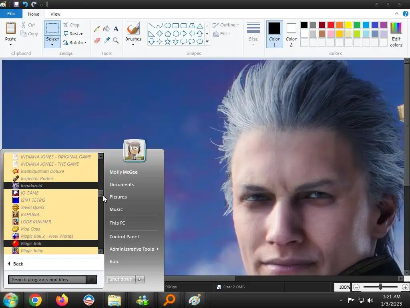The image size is (410, 308).
Task: Choose the Five-point star shape
Action: pyautogui.click(x=167, y=41)
